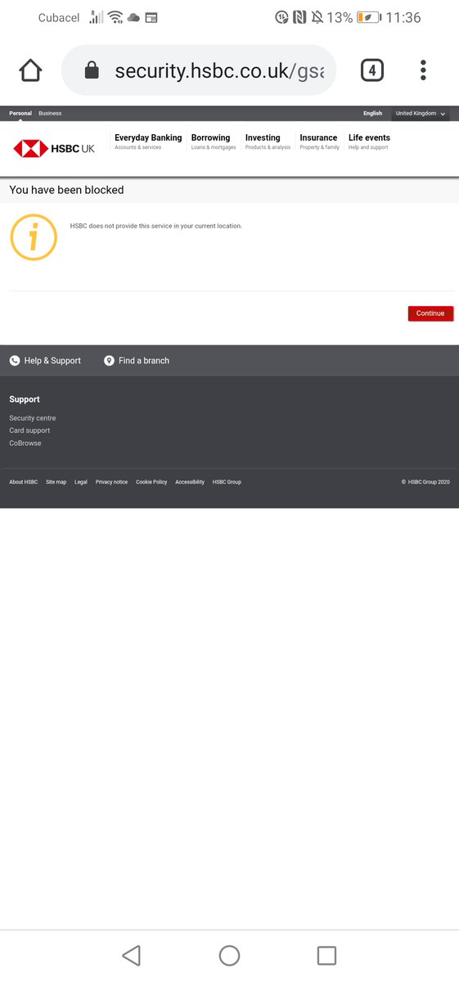
Task: Open the Borrowing menu
Action: click(x=214, y=142)
